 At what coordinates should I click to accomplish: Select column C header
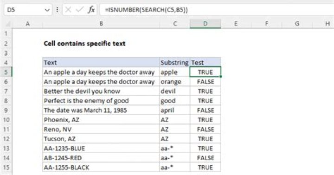[175, 24]
